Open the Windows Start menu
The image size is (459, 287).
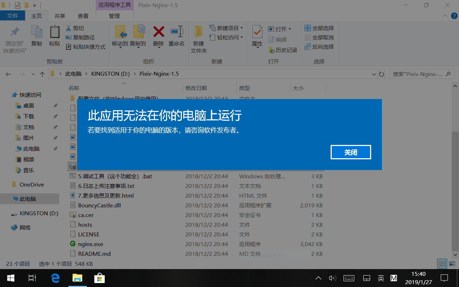point(11,278)
